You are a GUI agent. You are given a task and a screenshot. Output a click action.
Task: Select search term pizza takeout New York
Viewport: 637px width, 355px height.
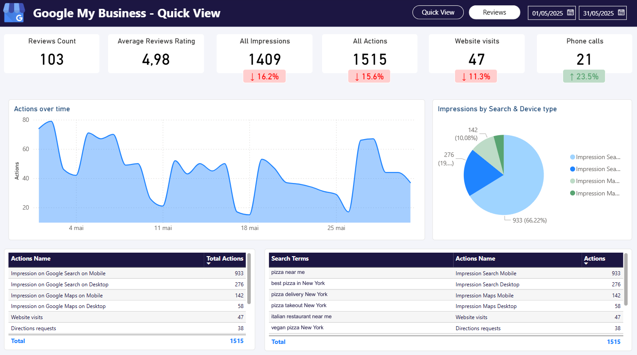coord(299,305)
